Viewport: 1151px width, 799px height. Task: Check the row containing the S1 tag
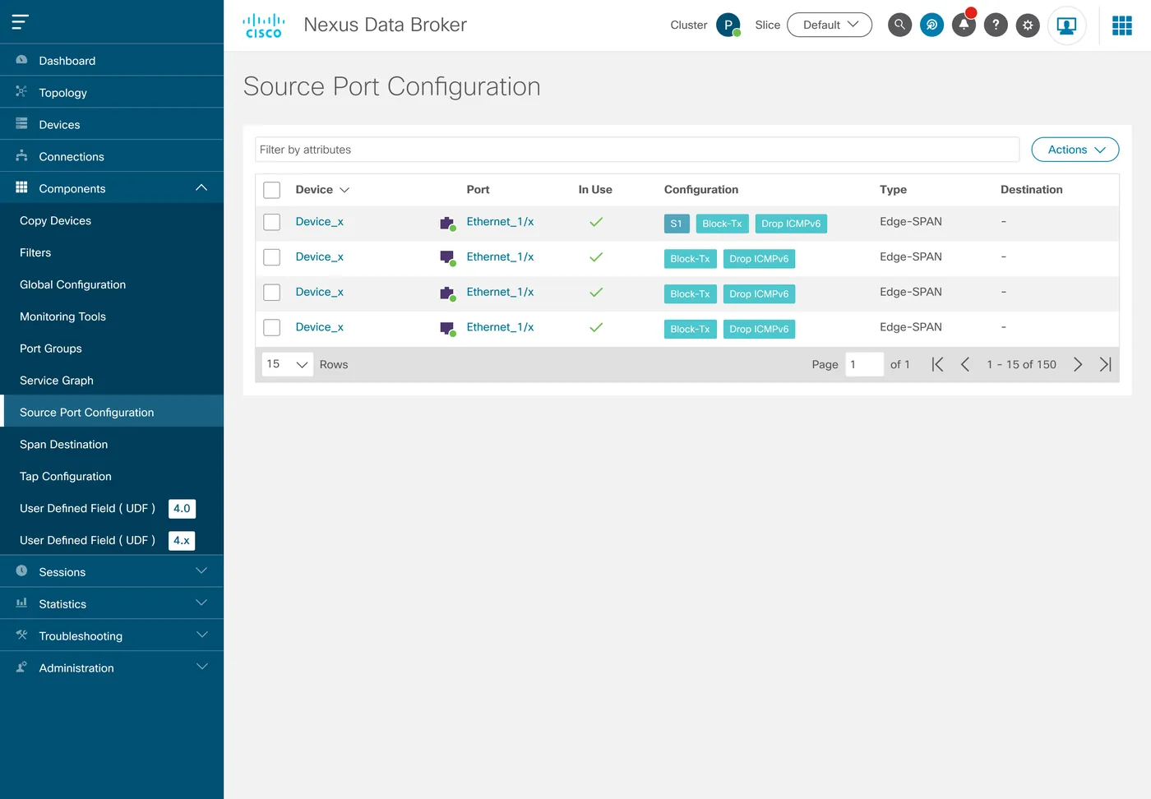point(272,222)
